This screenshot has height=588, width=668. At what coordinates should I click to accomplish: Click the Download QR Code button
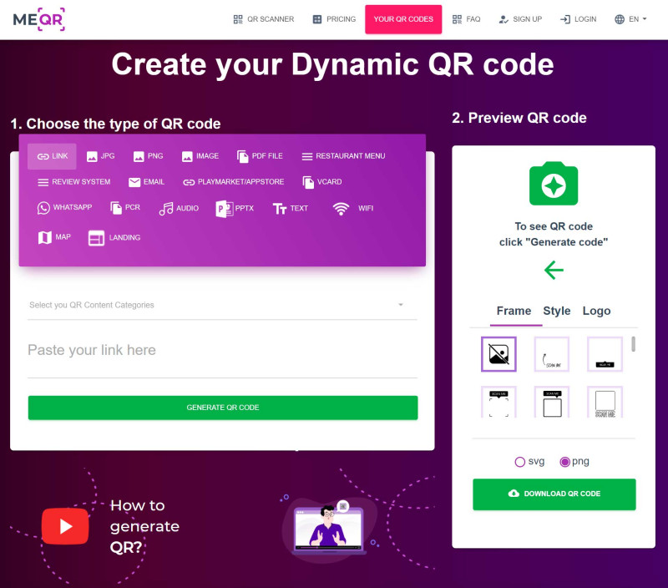[x=554, y=494]
